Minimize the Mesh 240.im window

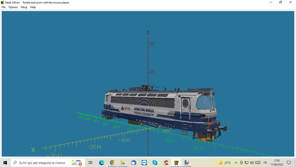(x=271, y=2)
